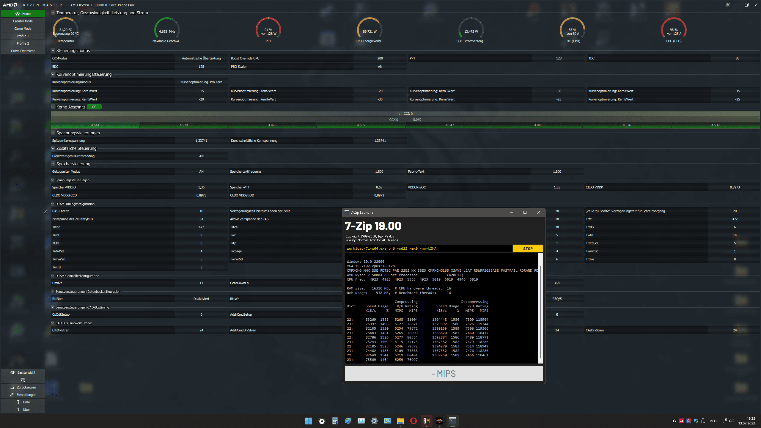The width and height of the screenshot is (761, 428).
Task: Select Profile 2 in the sidebar
Action: (23, 43)
